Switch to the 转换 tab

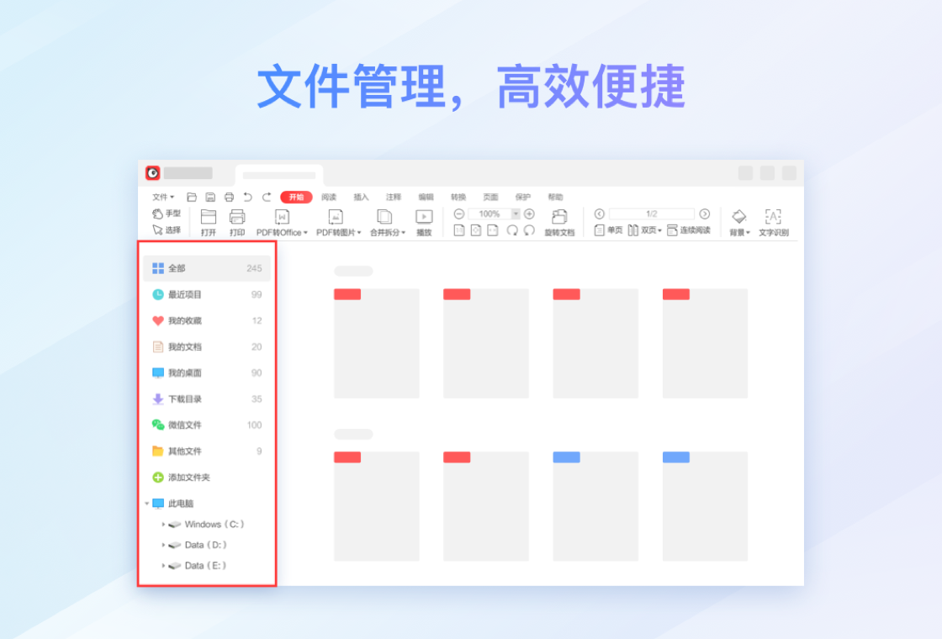click(x=458, y=197)
